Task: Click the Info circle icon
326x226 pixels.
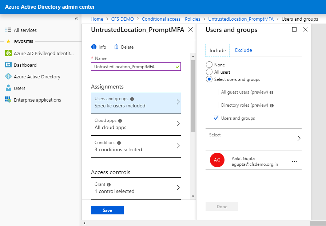Action: (94, 47)
